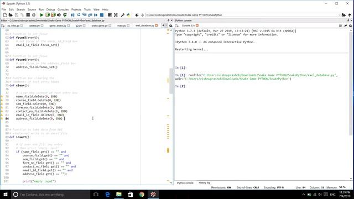Image resolution: width=354 pixels, height=199 pixels.
Task: Open the Source menu
Action: pyautogui.click(x=32, y=9)
